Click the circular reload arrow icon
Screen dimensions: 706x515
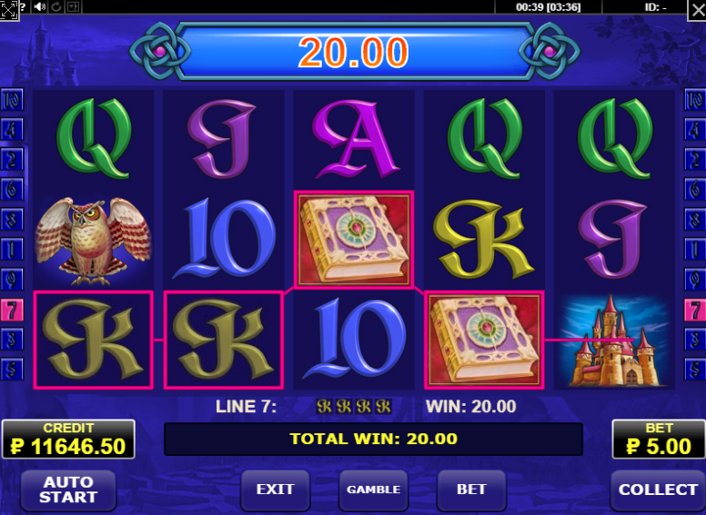point(56,6)
